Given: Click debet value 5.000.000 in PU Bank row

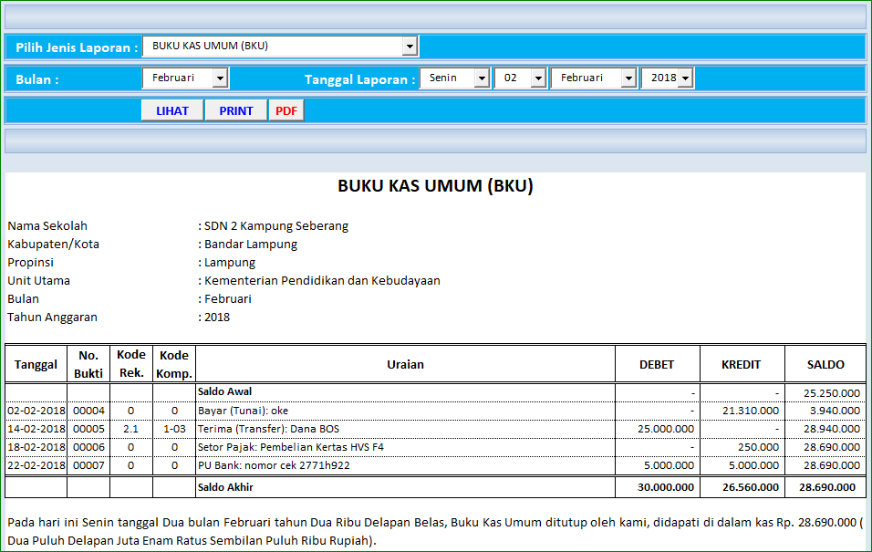Looking at the screenshot, I should [x=669, y=465].
